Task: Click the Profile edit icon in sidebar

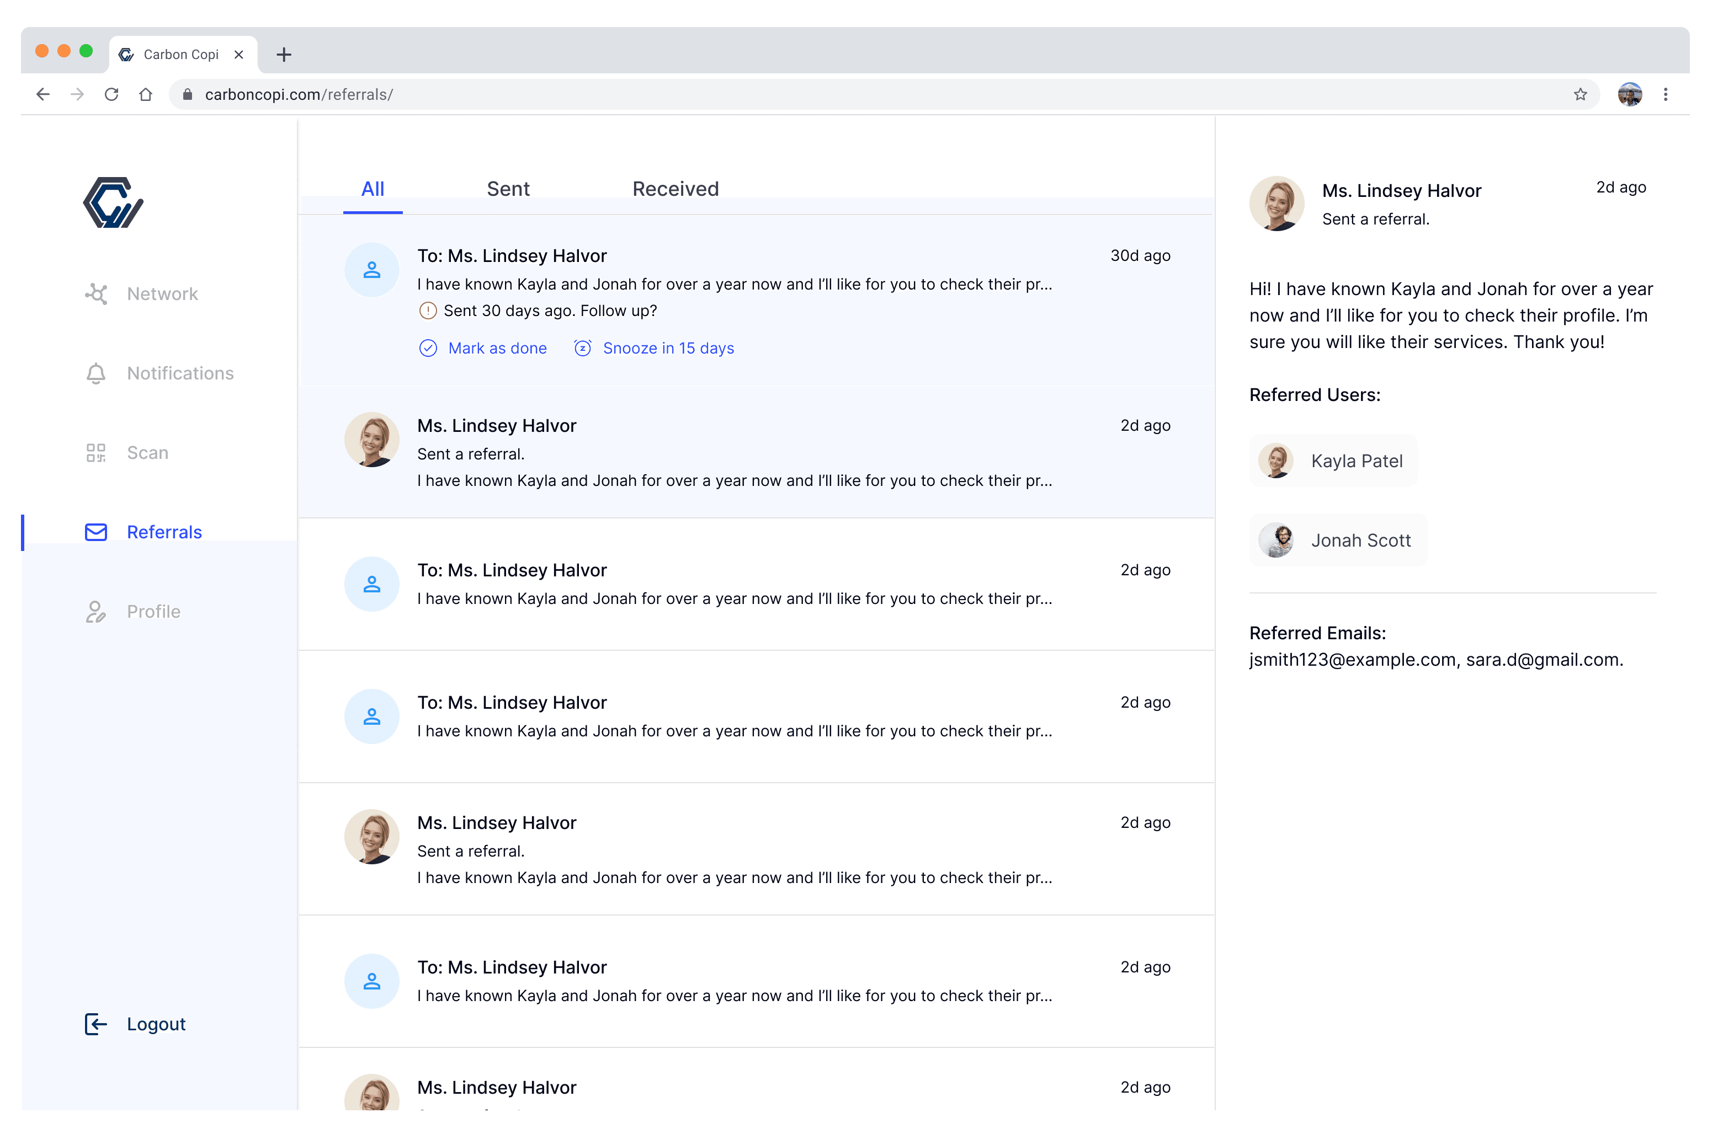Action: tap(96, 612)
